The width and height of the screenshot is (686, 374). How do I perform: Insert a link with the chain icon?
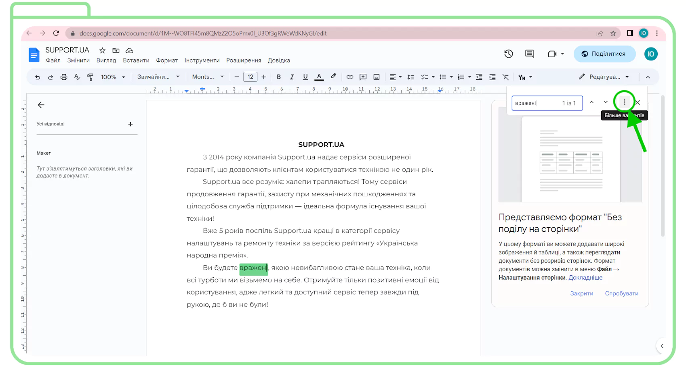coord(350,77)
